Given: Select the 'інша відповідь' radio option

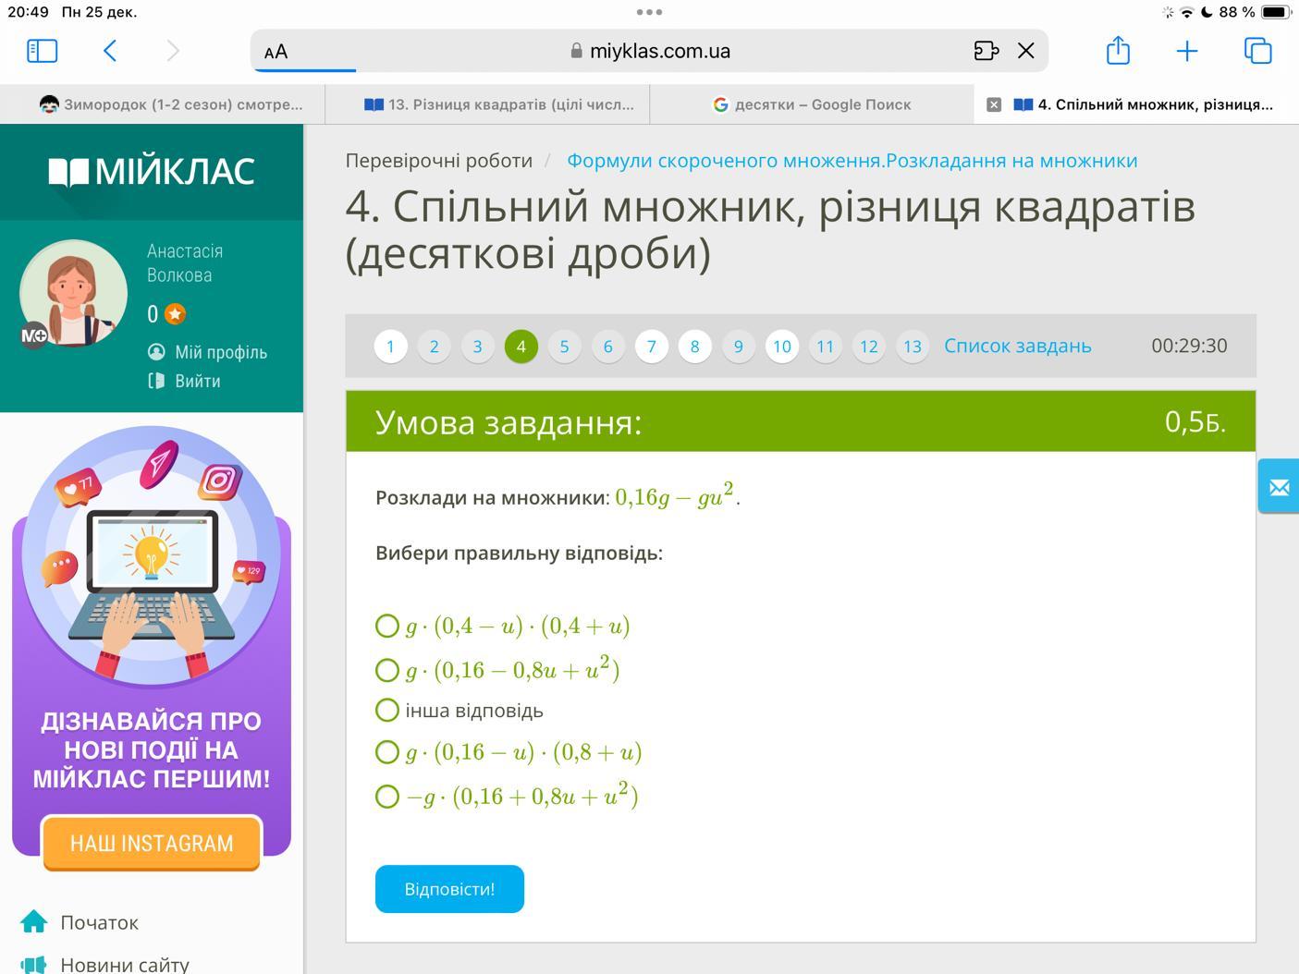Looking at the screenshot, I should coord(387,711).
